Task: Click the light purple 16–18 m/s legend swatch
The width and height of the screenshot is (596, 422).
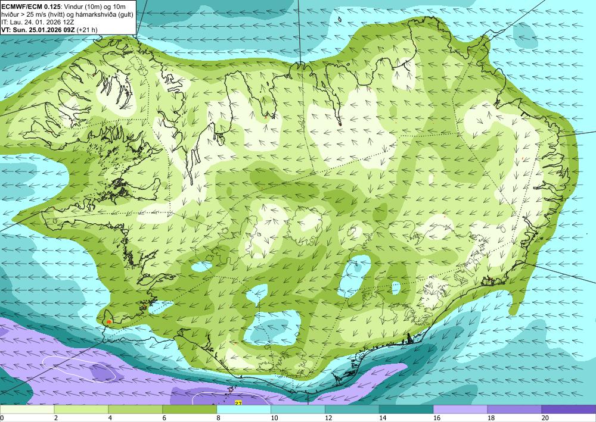Action: tap(460, 410)
